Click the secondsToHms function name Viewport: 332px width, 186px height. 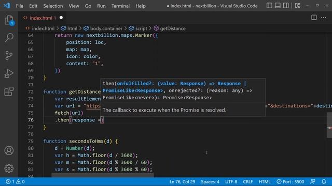(x=86, y=141)
